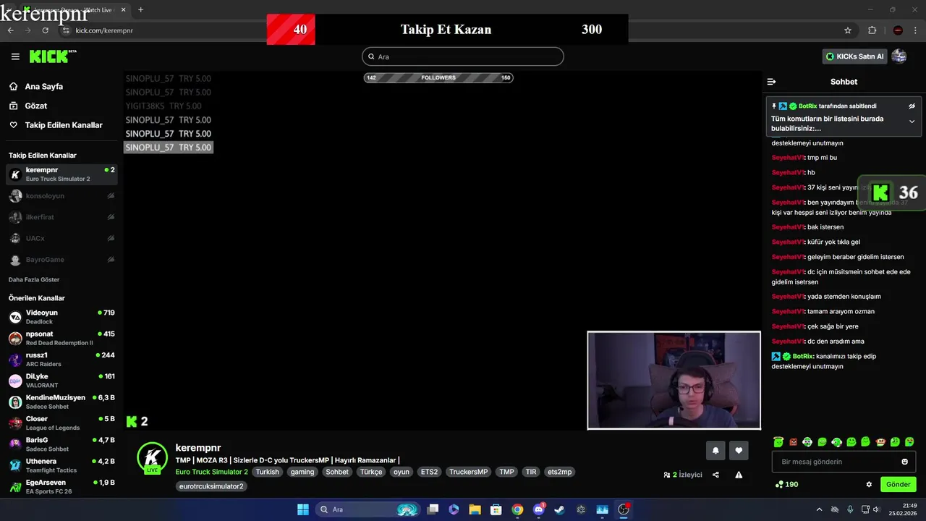Expand list with Daha Fazla Göster

34,279
